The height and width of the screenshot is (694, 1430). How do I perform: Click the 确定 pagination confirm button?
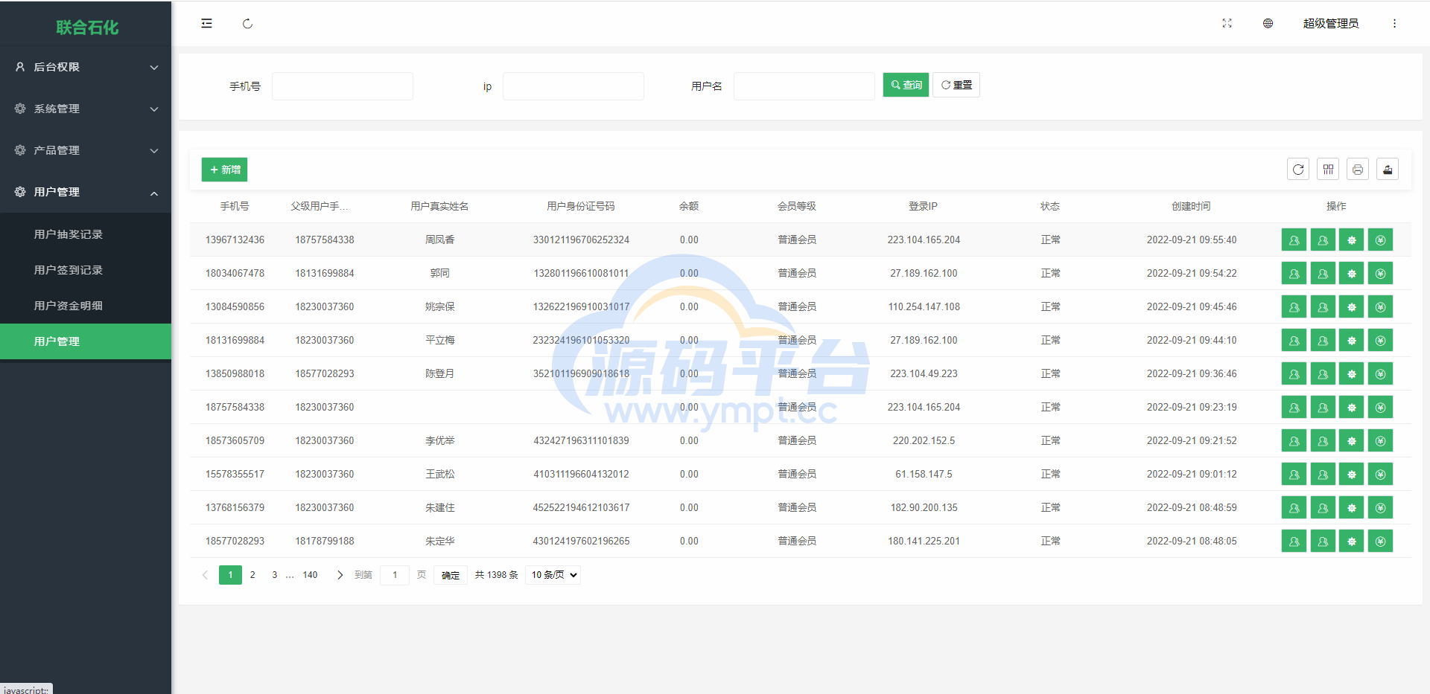pyautogui.click(x=451, y=575)
